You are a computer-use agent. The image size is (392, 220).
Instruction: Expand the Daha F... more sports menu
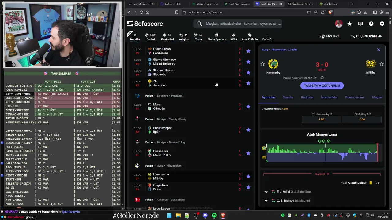tap(268, 37)
